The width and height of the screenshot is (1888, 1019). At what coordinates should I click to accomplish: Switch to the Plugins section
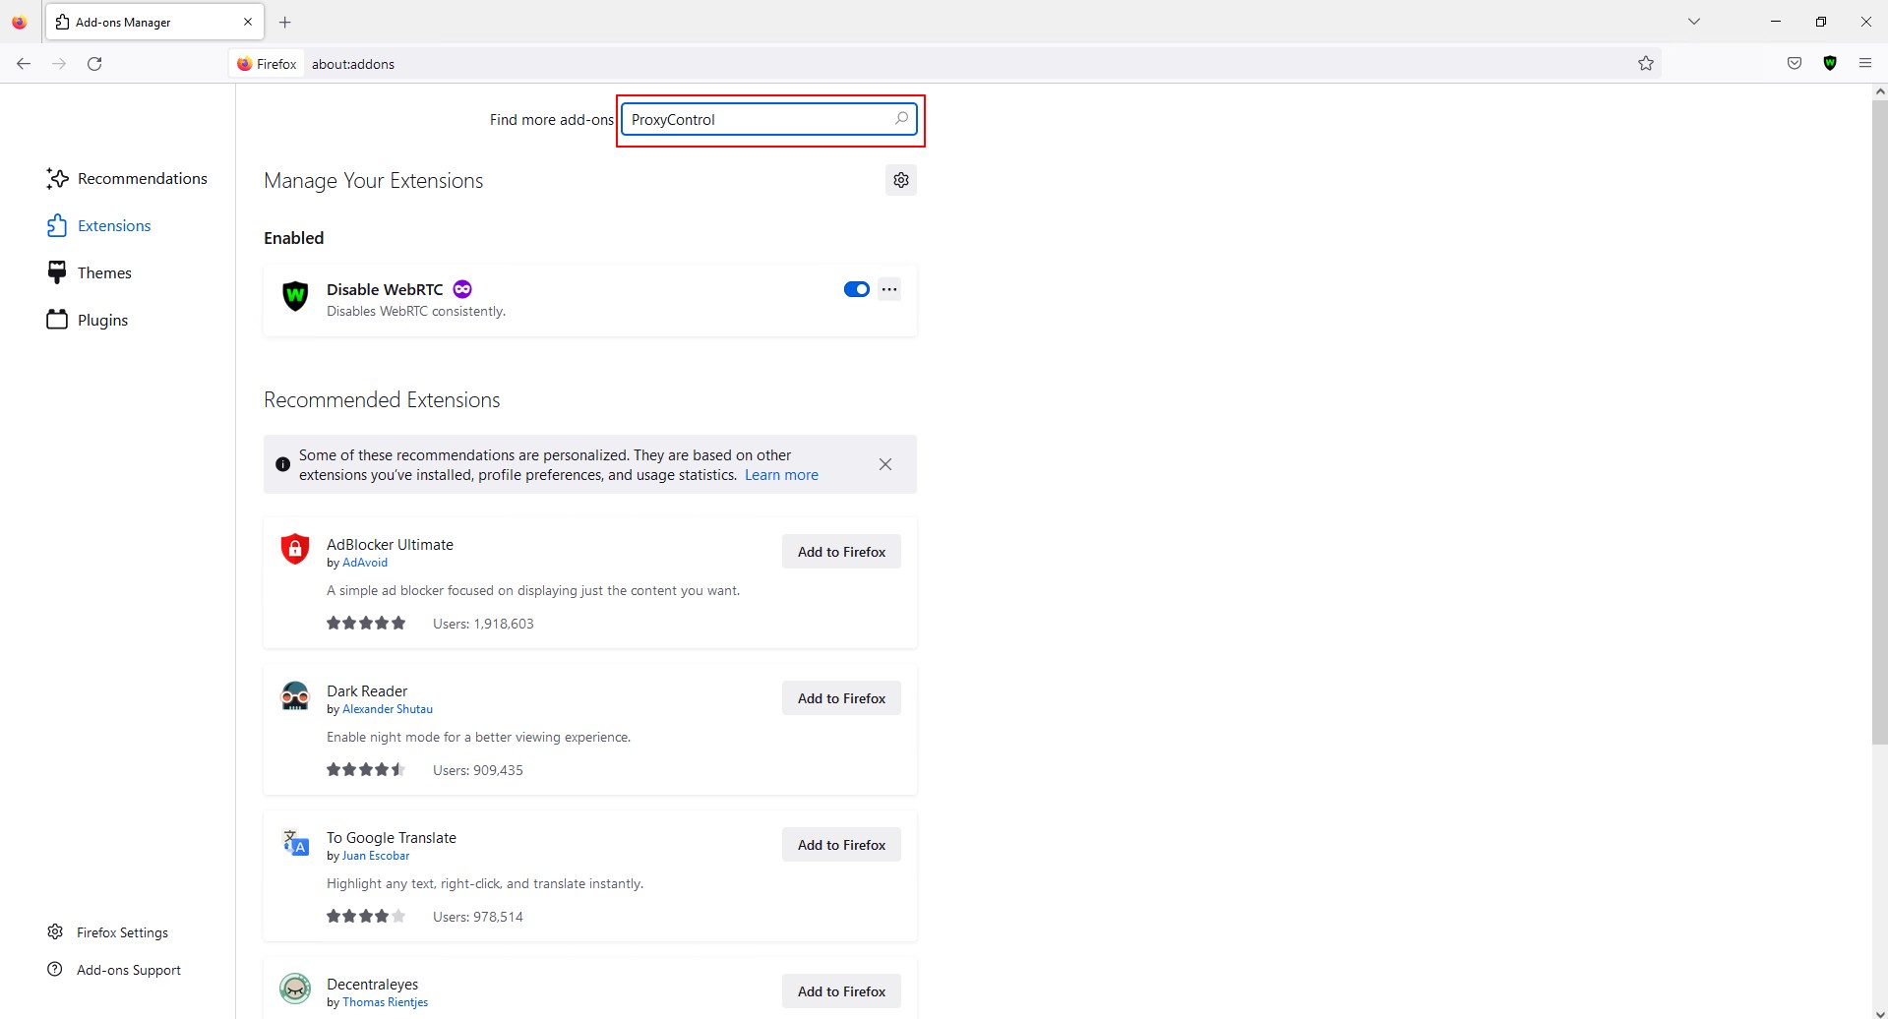coord(88,320)
